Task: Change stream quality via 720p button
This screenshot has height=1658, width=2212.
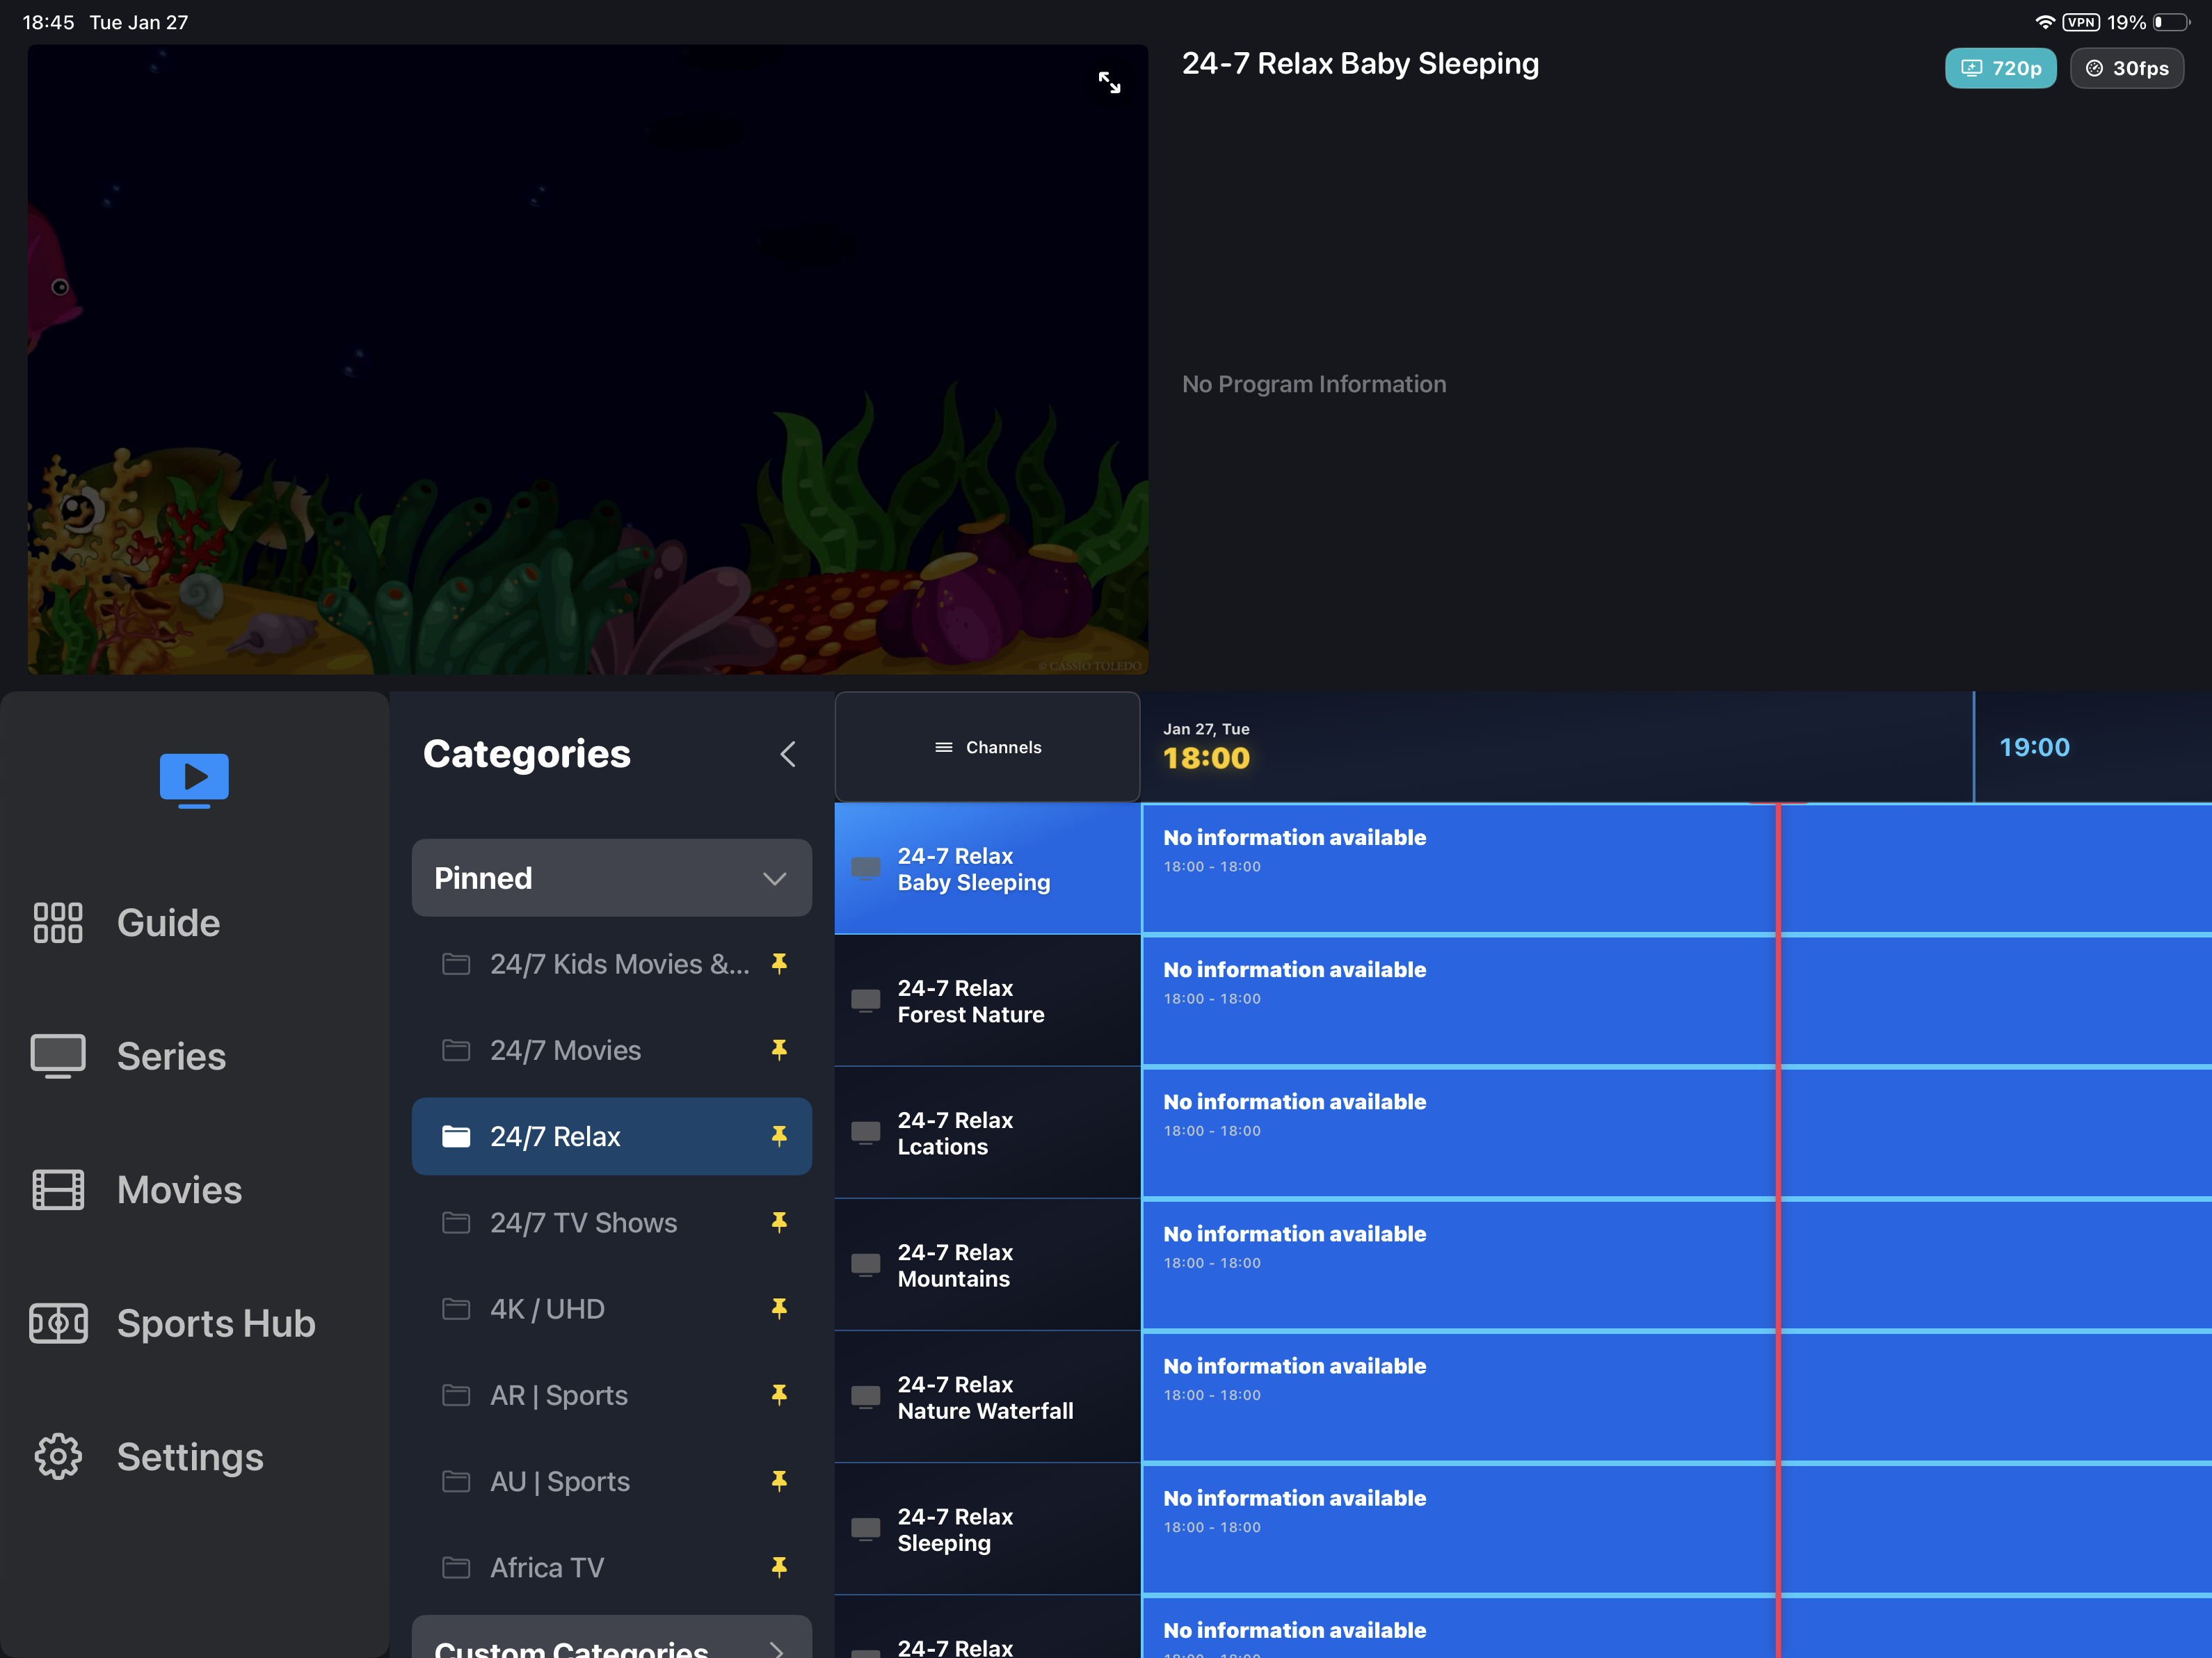Action: tap(2000, 68)
